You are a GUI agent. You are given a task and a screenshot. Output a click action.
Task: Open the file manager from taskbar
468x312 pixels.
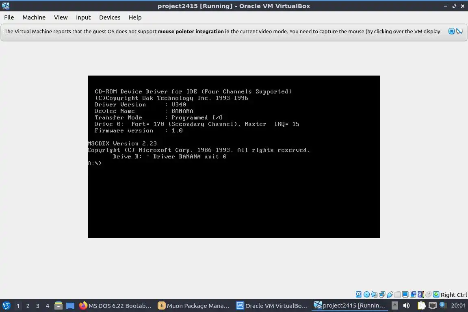point(58,306)
